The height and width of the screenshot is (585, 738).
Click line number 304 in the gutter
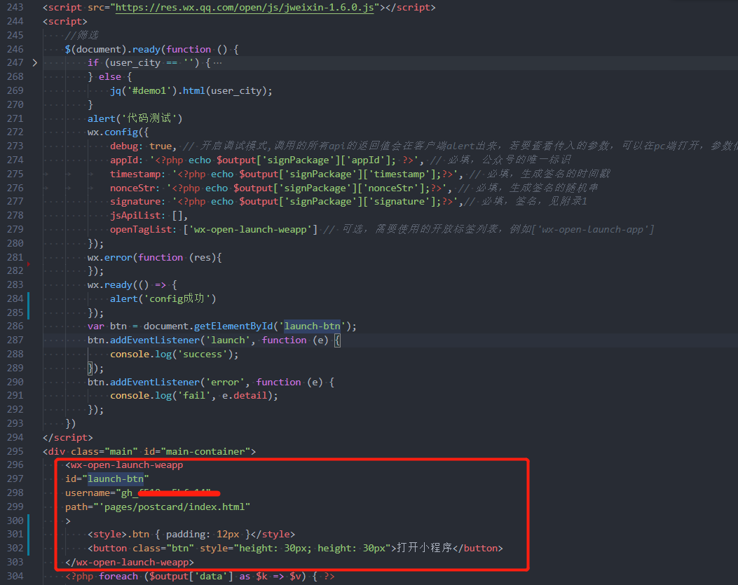tap(15, 576)
